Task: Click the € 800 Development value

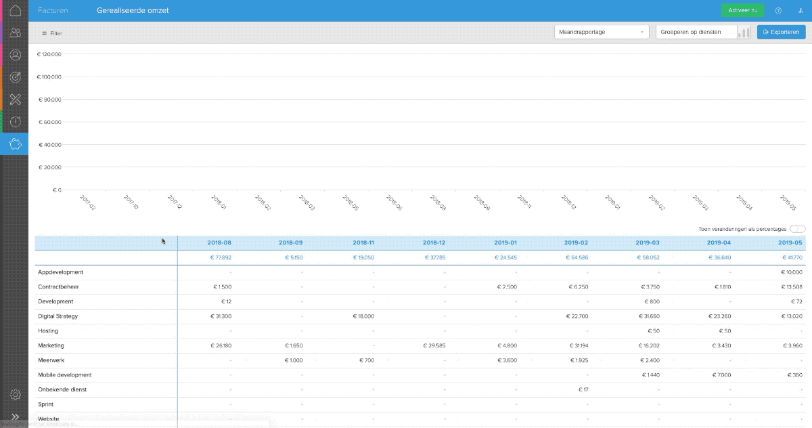Action: [652, 301]
